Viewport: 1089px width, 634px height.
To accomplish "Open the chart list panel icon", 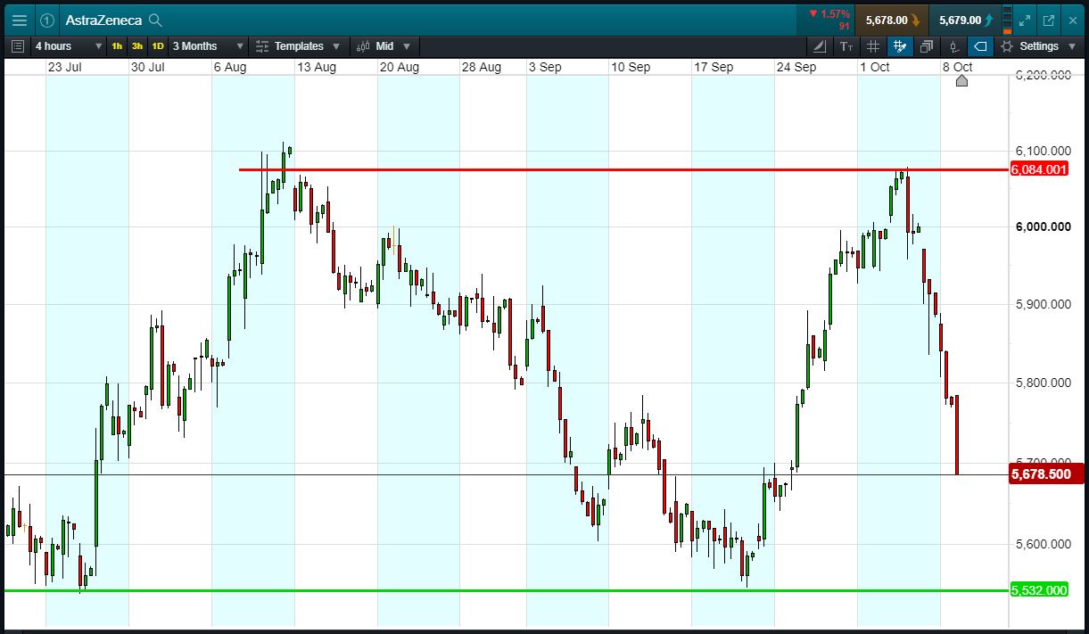I will pos(18,46).
